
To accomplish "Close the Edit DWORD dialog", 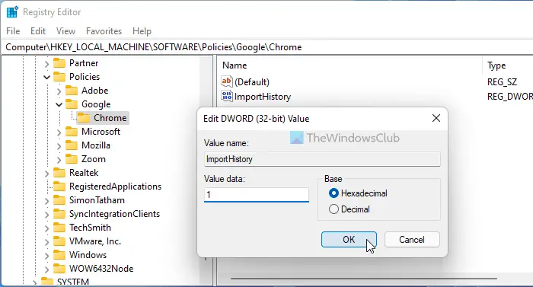I will (436, 118).
